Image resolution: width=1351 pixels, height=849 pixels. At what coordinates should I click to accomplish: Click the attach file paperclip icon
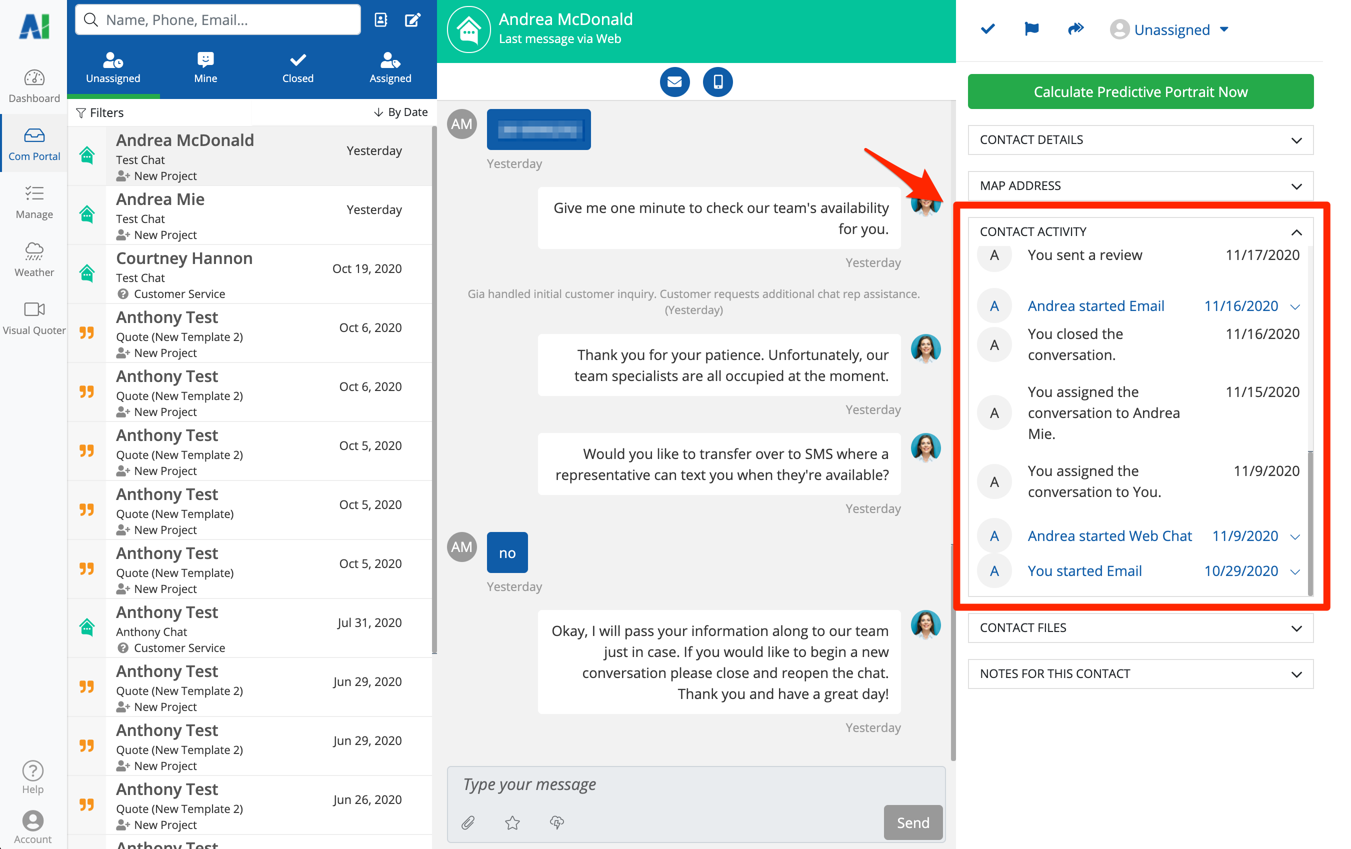[468, 822]
